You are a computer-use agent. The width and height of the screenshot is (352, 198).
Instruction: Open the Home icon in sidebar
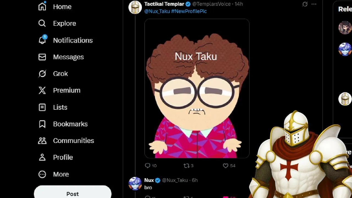[x=42, y=6]
